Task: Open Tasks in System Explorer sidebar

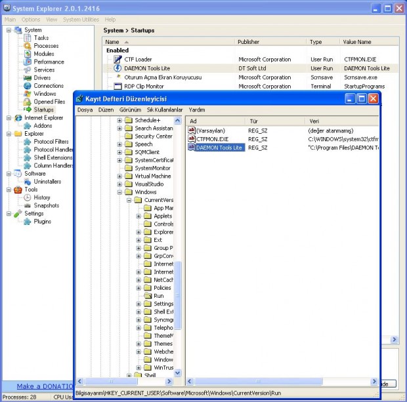Action: (x=41, y=38)
